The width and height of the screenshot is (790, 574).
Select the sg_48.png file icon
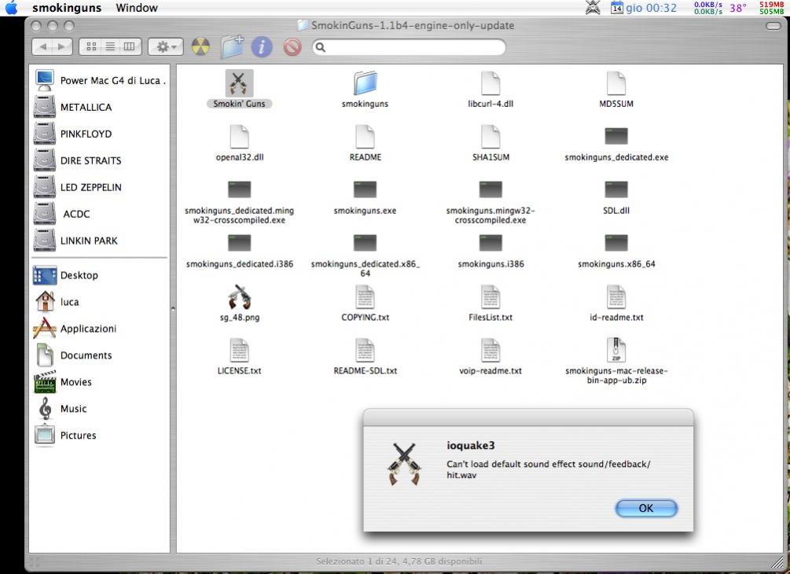tap(239, 297)
